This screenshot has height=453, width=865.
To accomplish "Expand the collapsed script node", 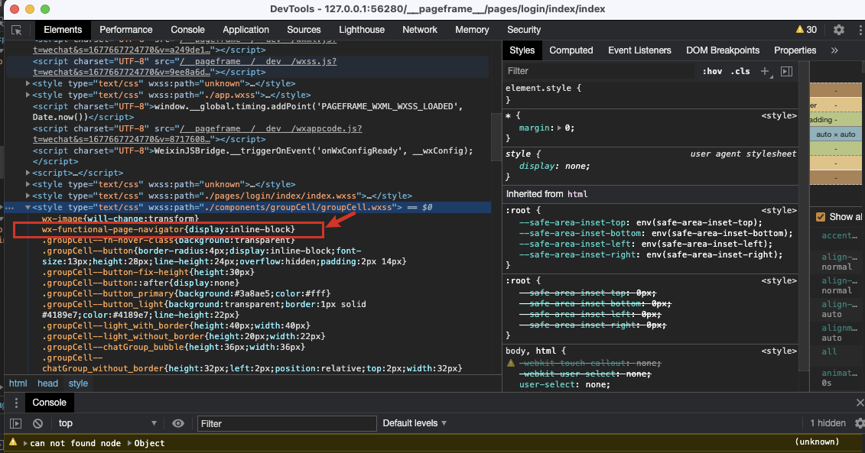I will point(28,173).
